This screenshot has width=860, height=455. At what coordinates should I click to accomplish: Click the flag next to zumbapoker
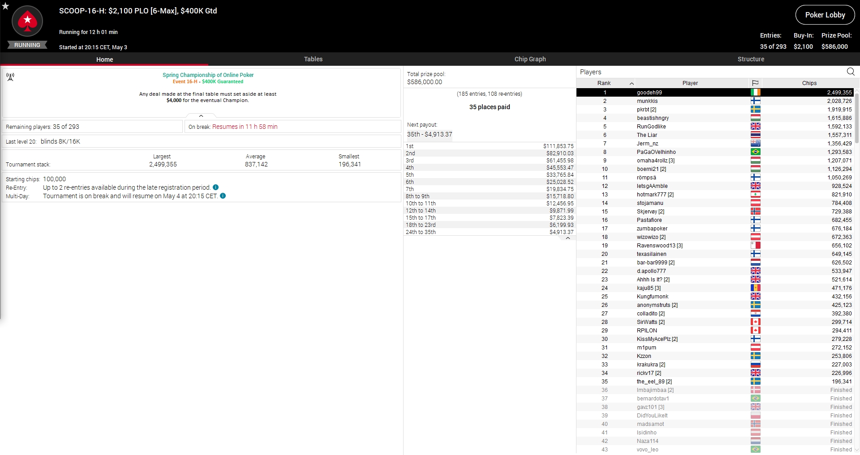click(x=756, y=229)
